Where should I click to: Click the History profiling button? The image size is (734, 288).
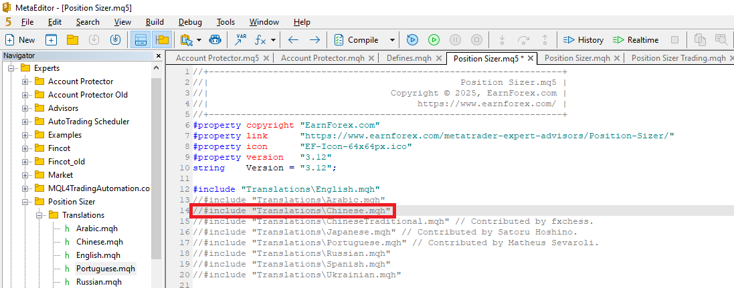[583, 39]
